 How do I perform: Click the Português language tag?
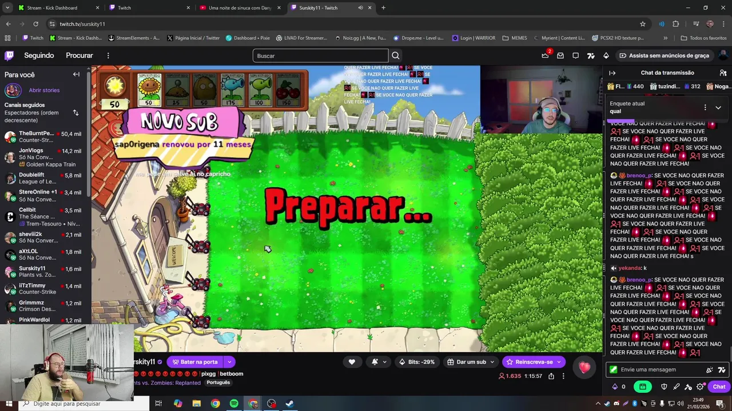218,383
